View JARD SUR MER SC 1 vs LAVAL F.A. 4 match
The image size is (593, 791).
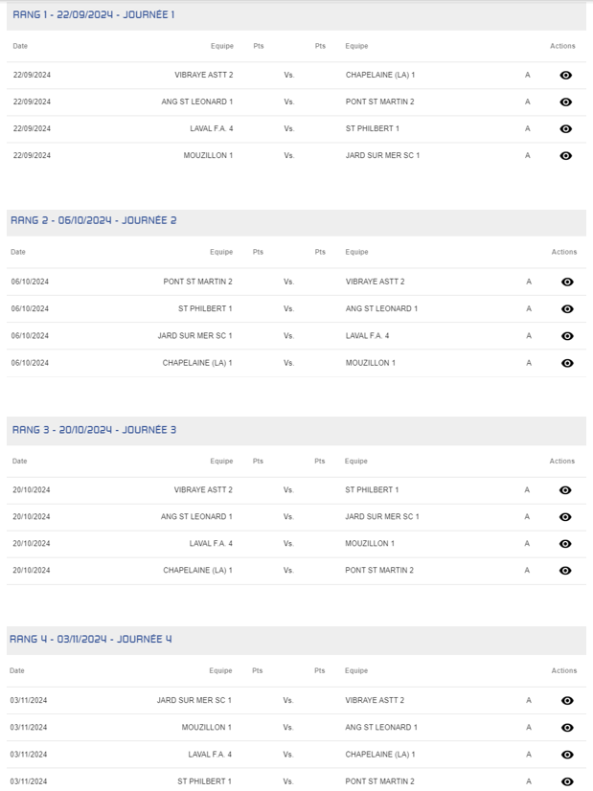[x=567, y=336]
